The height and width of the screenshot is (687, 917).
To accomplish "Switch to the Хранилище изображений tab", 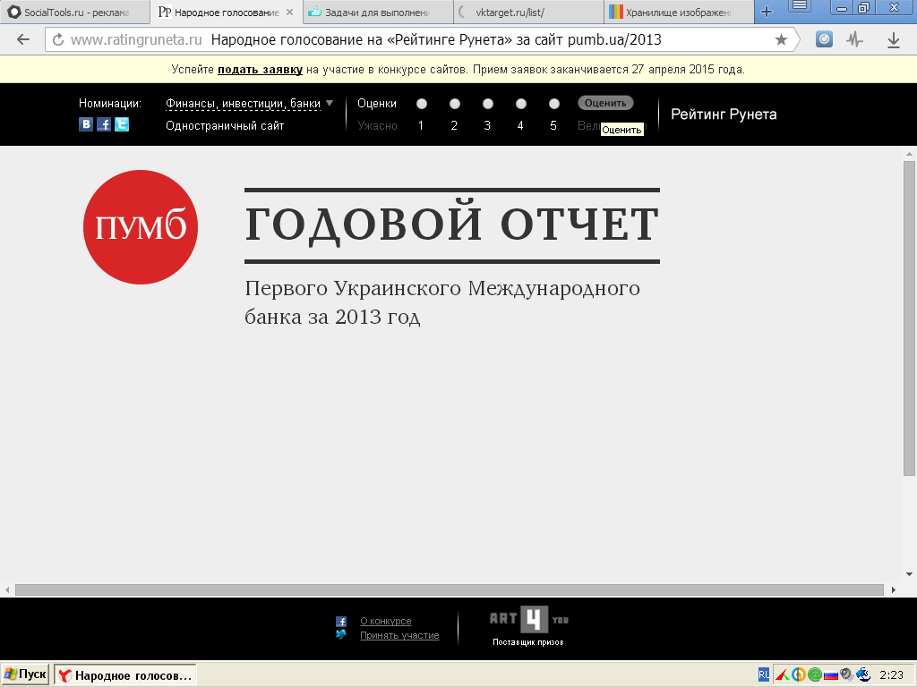I will (x=679, y=12).
